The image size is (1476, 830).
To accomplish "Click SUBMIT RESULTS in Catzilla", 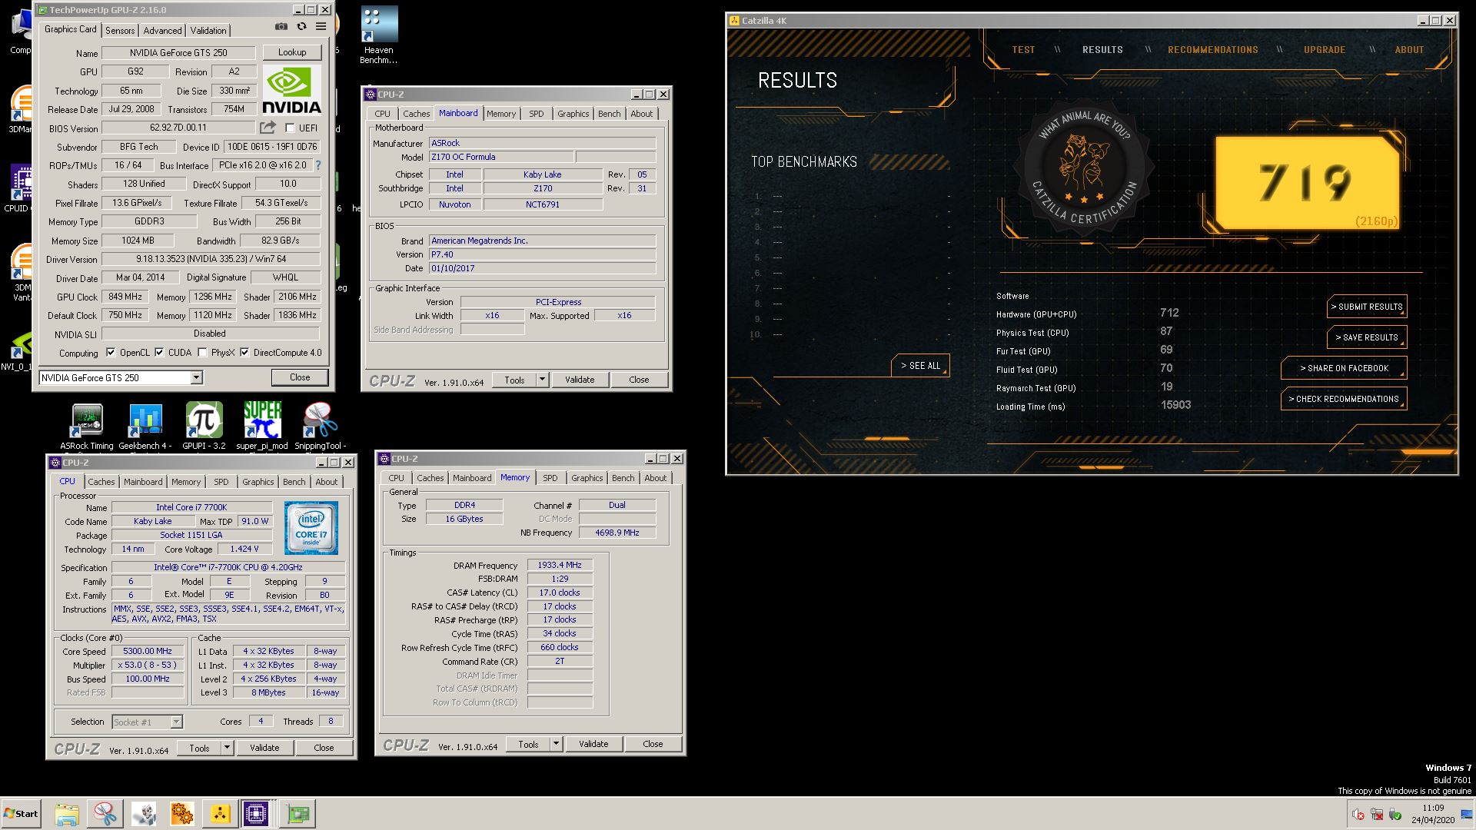I will click(1368, 307).
